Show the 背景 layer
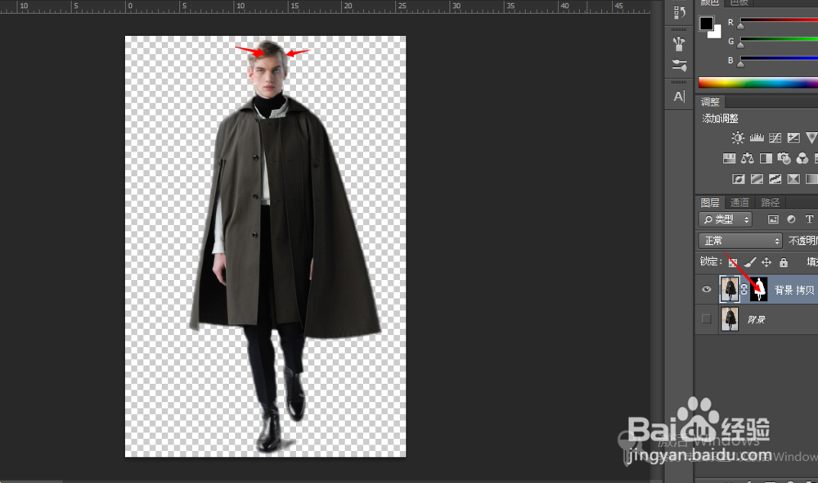Viewport: 818px width, 483px height. [x=707, y=319]
